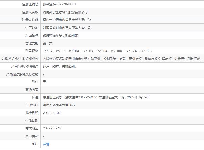Viewport: 204px width, 150px height.
Task: Click the 生效日期 label
Action: [32, 121]
